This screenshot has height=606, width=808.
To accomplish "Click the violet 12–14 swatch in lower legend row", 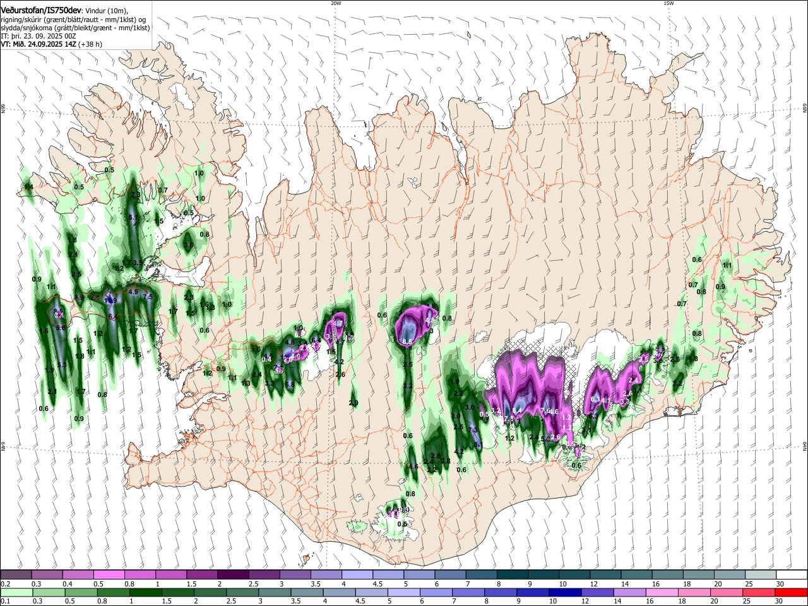I will click(597, 593).
